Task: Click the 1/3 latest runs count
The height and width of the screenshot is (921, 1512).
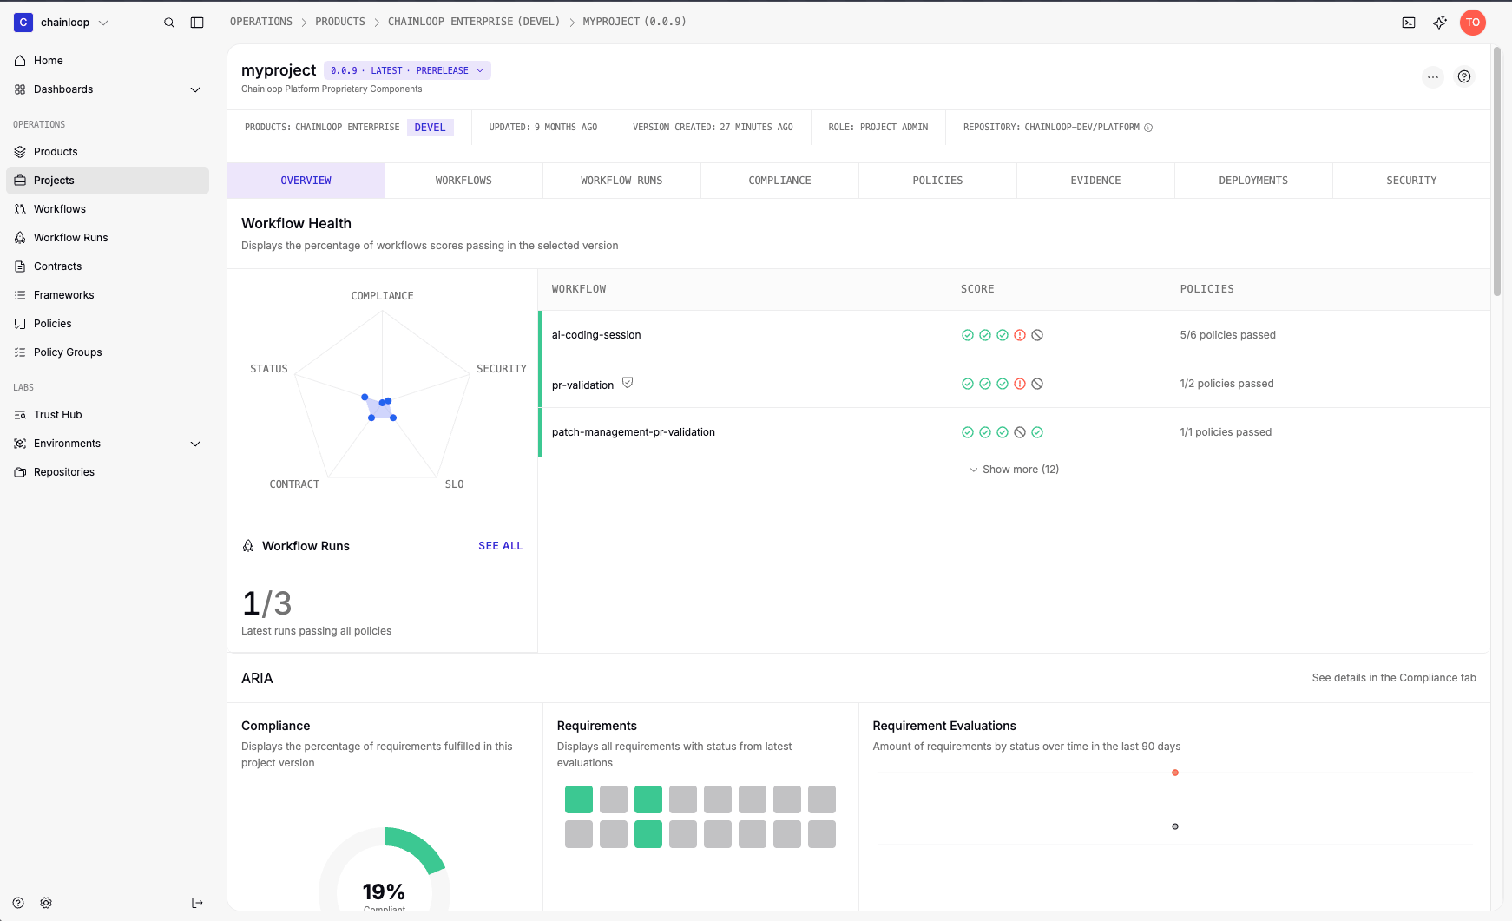Action: tap(267, 603)
